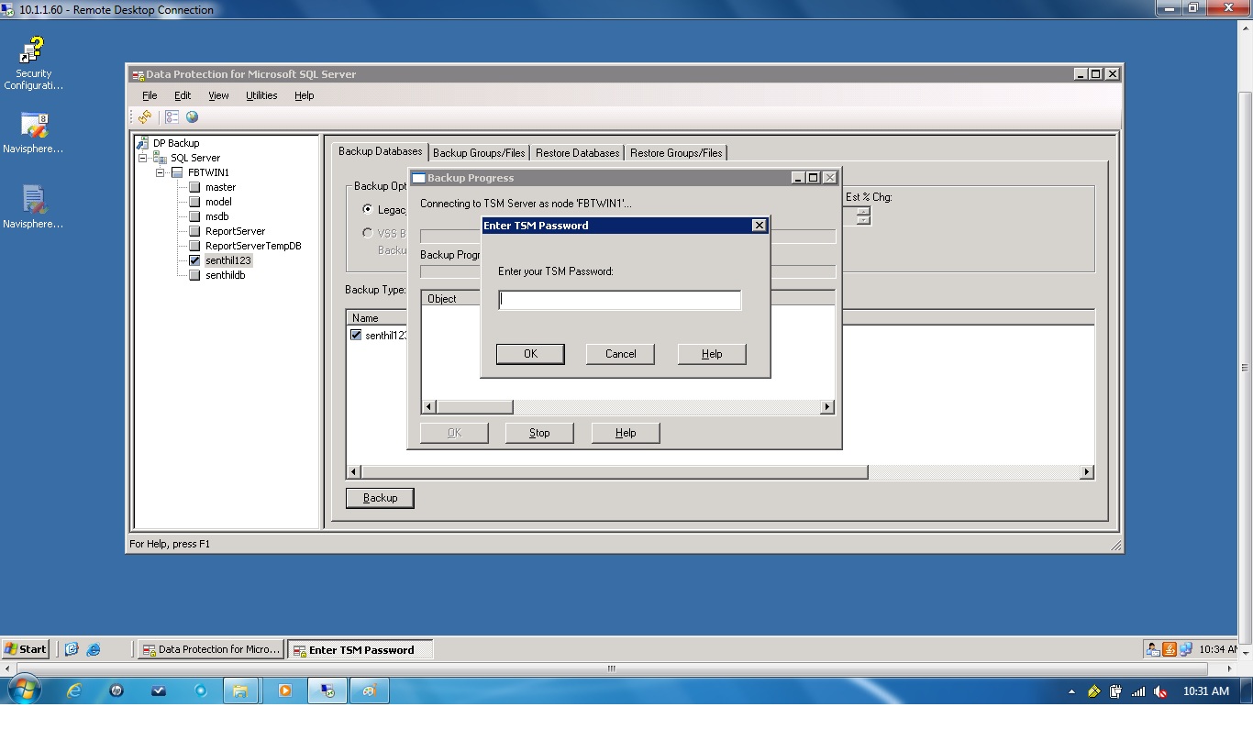Click inside the TSM password field
This screenshot has height=729, width=1253.
tap(619, 300)
